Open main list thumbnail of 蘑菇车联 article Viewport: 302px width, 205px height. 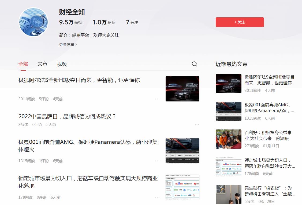click(x=182, y=187)
